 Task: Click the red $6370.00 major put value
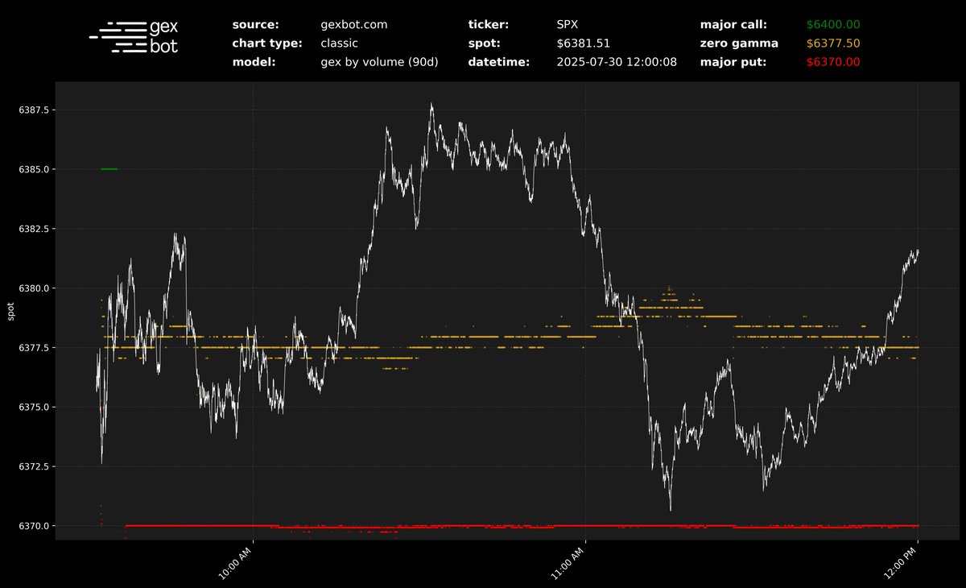[x=833, y=62]
